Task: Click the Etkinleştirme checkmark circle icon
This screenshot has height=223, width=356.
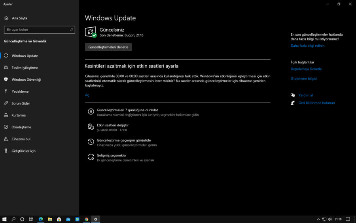Action: 6,127
